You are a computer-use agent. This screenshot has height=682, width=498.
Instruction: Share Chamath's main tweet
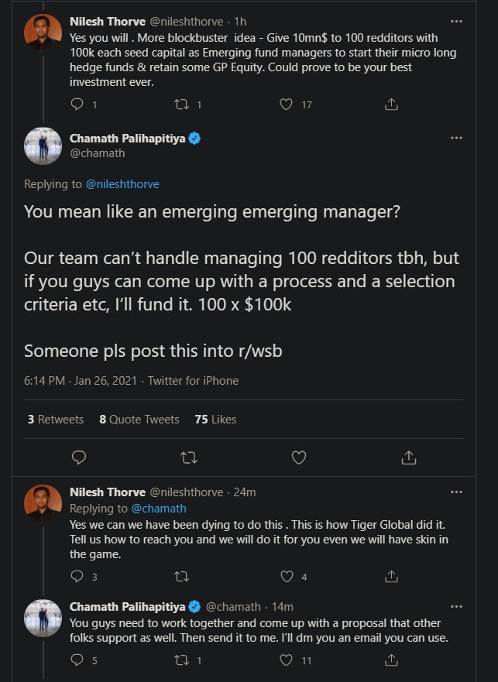click(409, 458)
